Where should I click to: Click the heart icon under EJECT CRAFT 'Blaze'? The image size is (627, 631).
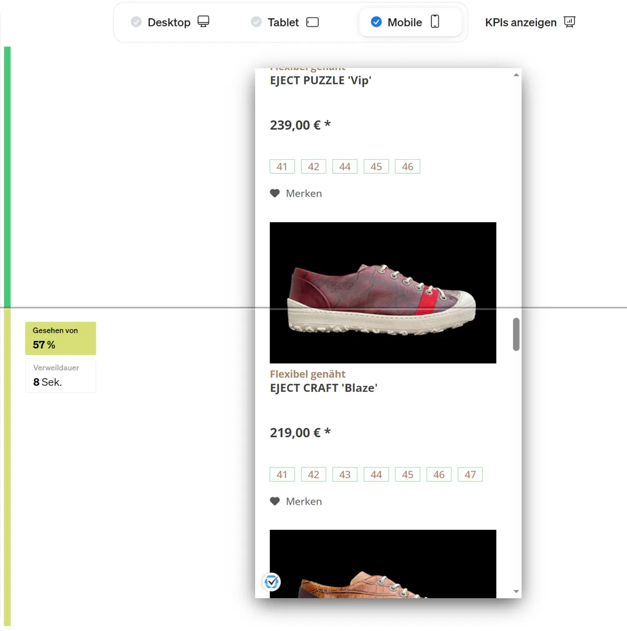[274, 501]
